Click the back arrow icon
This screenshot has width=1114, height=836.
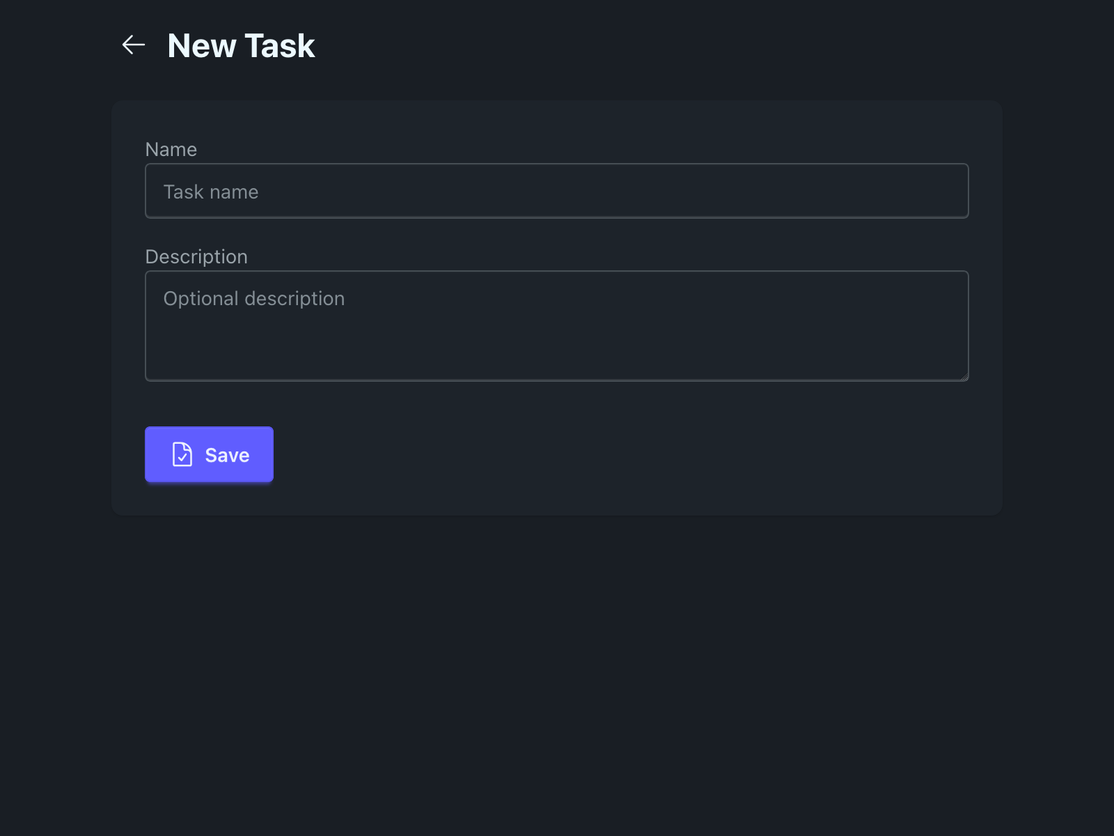coord(133,45)
